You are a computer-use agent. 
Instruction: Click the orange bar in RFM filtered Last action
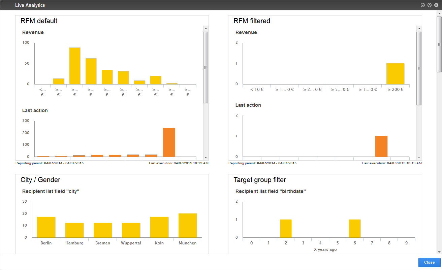click(381, 146)
